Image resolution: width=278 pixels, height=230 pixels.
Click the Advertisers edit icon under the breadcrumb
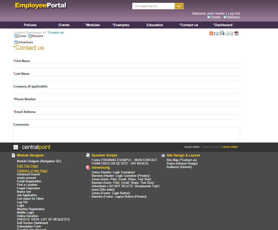pyautogui.click(x=16, y=43)
